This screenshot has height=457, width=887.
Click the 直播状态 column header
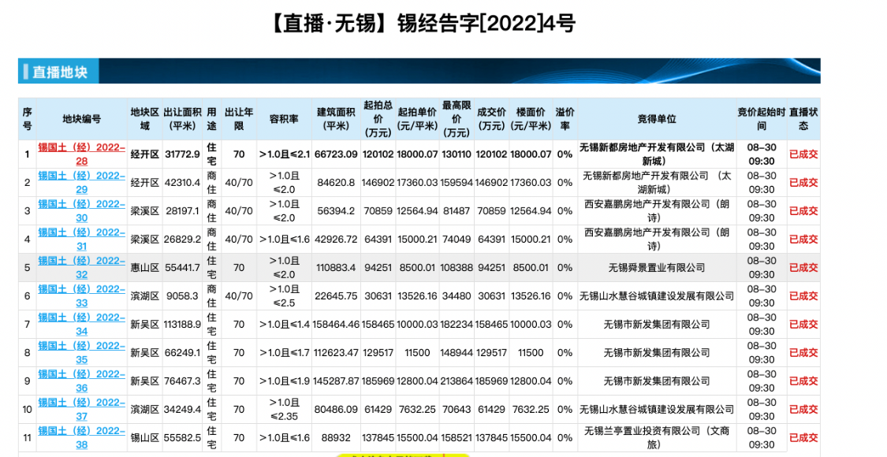(x=803, y=119)
